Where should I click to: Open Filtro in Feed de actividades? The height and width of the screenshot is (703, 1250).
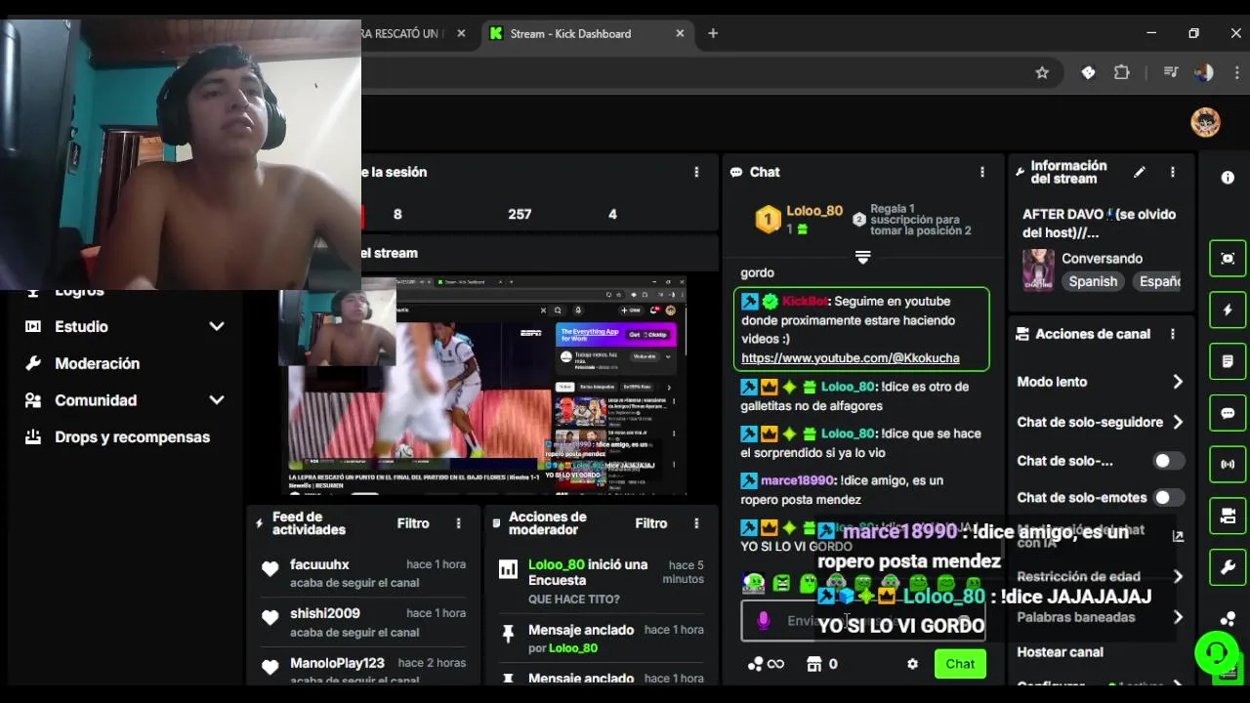click(413, 523)
